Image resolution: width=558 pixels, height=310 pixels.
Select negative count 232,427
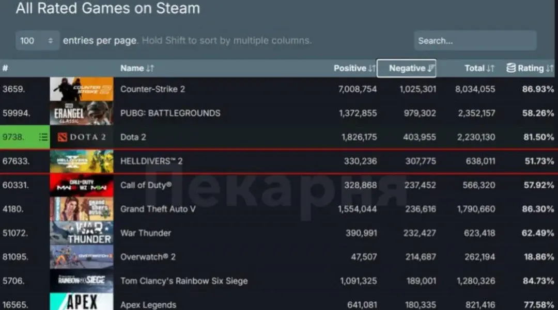tap(420, 233)
